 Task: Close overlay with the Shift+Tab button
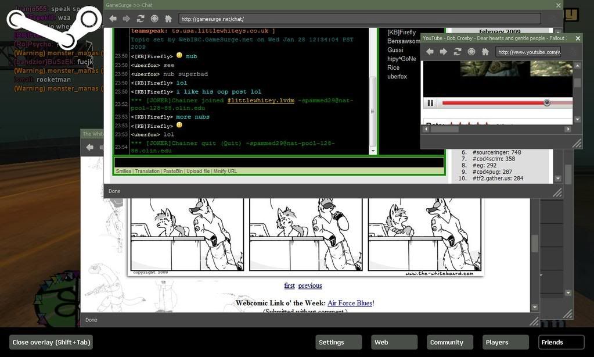tap(51, 342)
